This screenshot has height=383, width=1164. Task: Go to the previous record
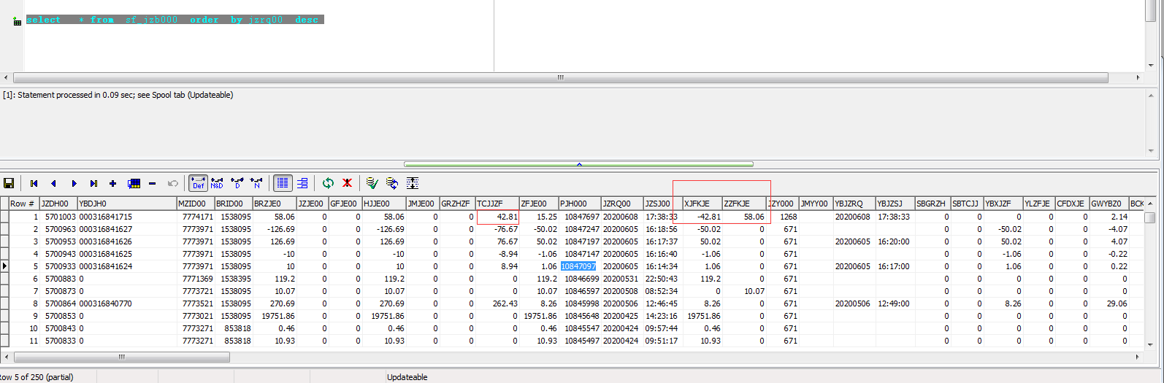click(53, 183)
